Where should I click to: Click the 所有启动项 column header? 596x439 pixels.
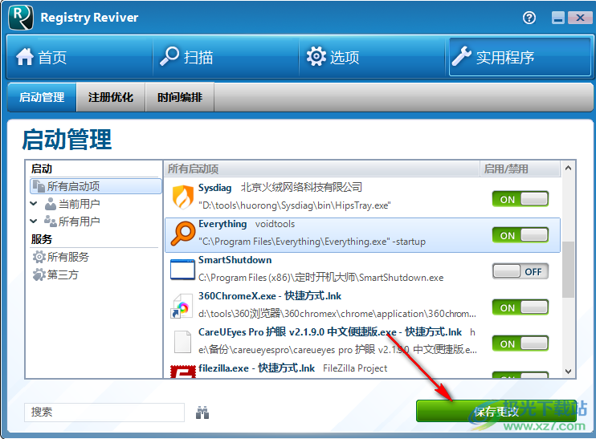[321, 169]
